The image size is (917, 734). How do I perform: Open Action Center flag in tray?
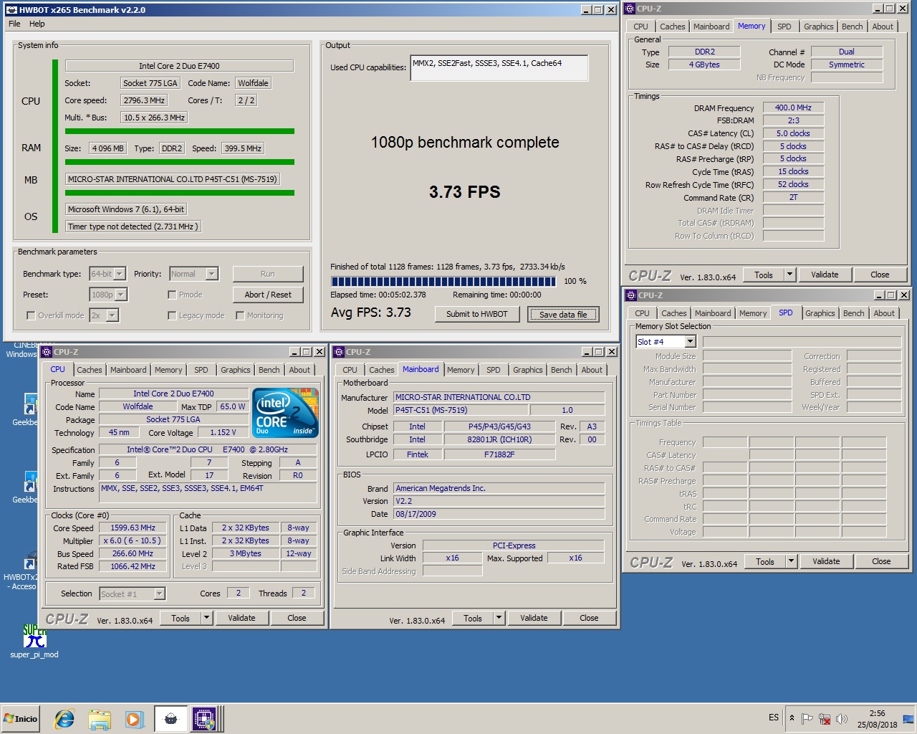pyautogui.click(x=807, y=718)
